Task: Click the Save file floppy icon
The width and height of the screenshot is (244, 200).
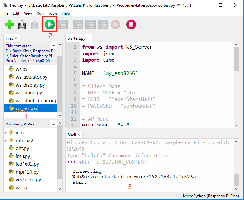Action: pos(22,25)
